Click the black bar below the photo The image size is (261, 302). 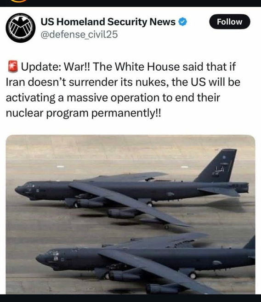(x=130, y=298)
